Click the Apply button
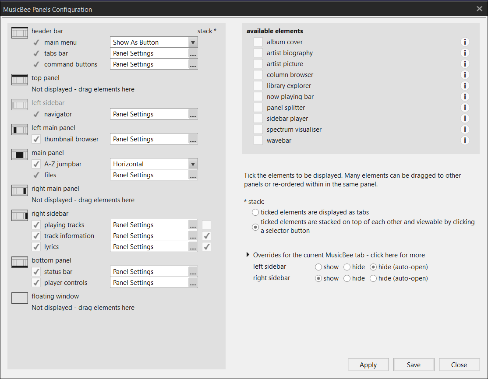 click(368, 365)
